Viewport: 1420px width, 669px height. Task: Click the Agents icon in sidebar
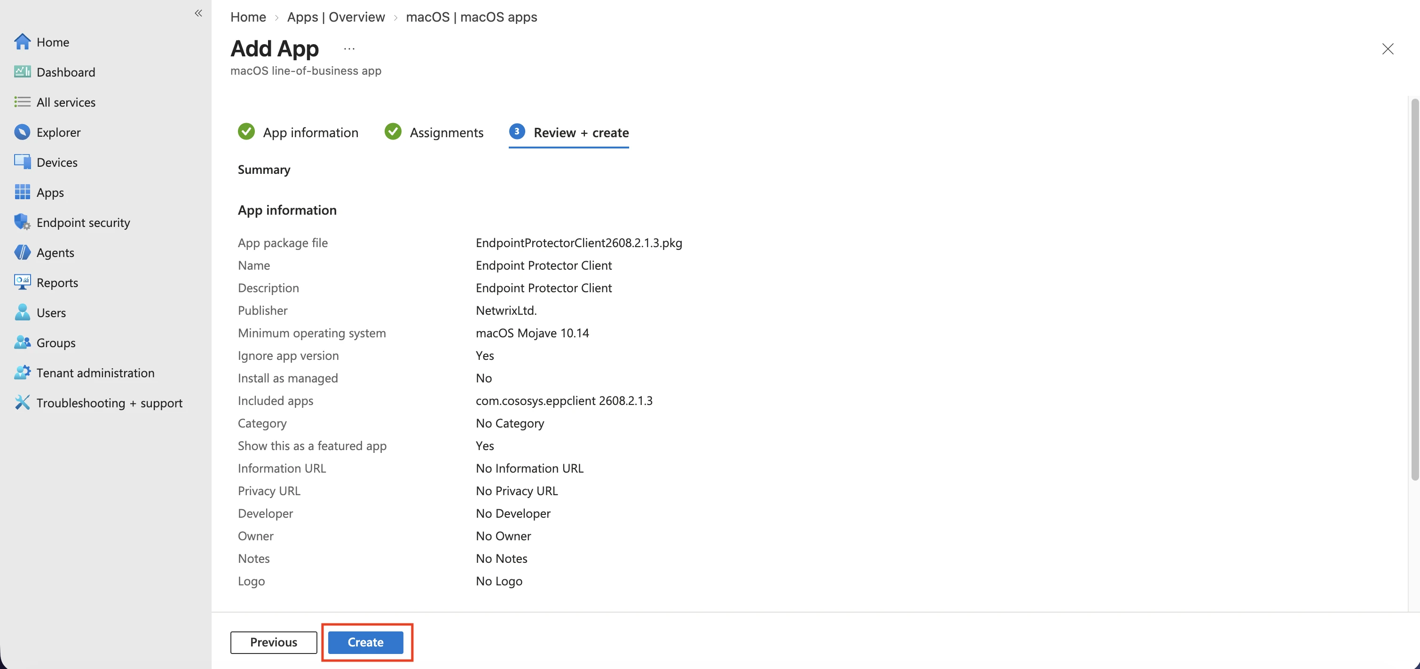pyautogui.click(x=22, y=252)
